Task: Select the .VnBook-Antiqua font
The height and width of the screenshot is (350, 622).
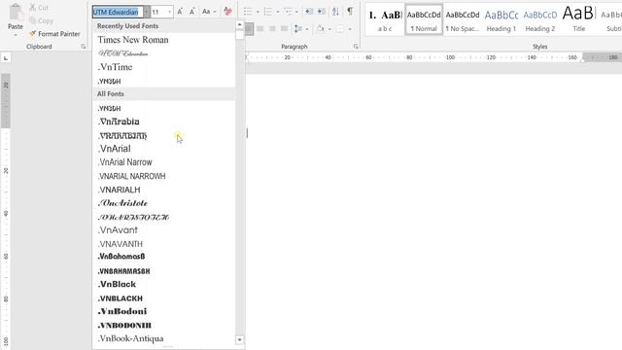Action: pos(164,338)
